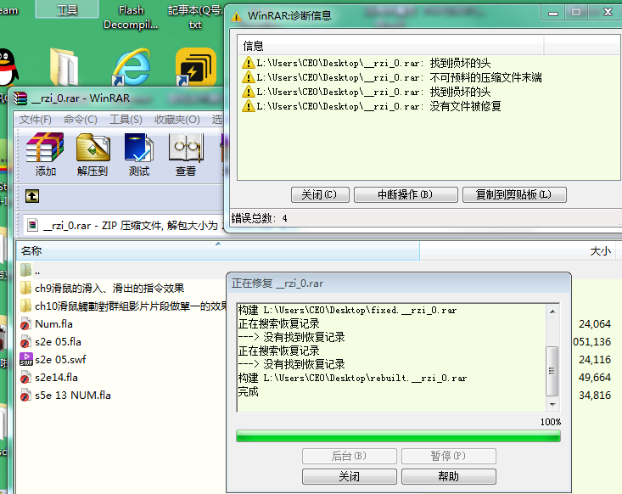This screenshot has width=622, height=494.
Task: Click the repair log scrollbar thumb
Action: [552, 371]
